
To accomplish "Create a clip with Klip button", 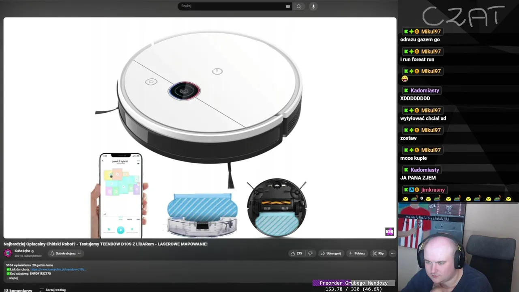I will coord(378,253).
